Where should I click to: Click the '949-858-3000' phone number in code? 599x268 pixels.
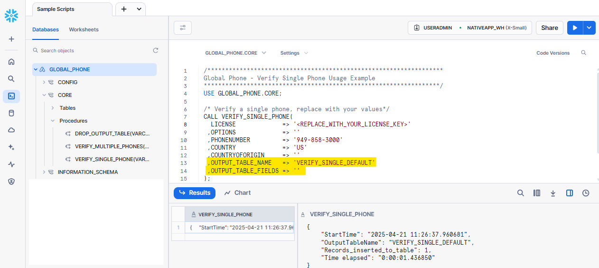[318, 140]
